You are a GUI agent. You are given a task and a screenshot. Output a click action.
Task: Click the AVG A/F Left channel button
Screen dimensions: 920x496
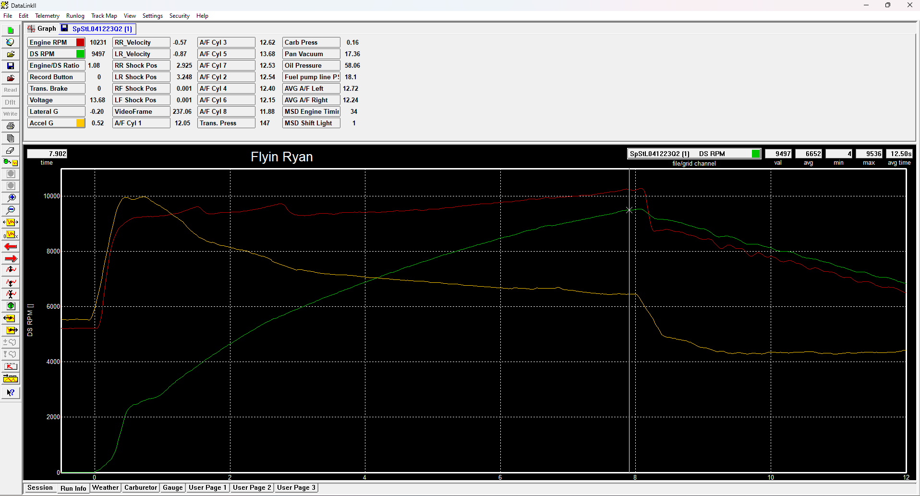click(x=311, y=88)
